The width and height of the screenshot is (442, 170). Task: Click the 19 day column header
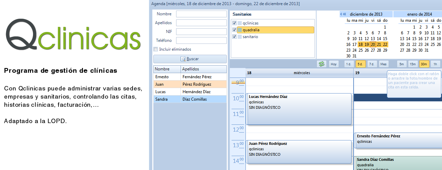(398, 73)
